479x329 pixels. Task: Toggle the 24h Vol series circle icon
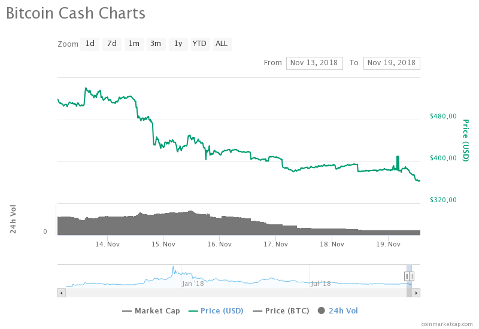(x=321, y=310)
